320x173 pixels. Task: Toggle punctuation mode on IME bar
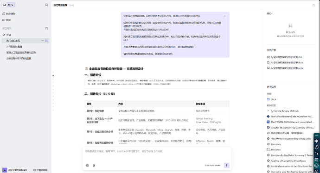click(317, 153)
